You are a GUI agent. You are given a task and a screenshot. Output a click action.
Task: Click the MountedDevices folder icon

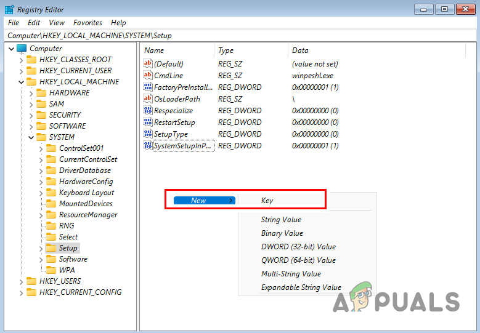pos(51,204)
